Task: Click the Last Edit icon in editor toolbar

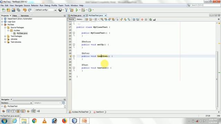Action: click(x=87, y=19)
